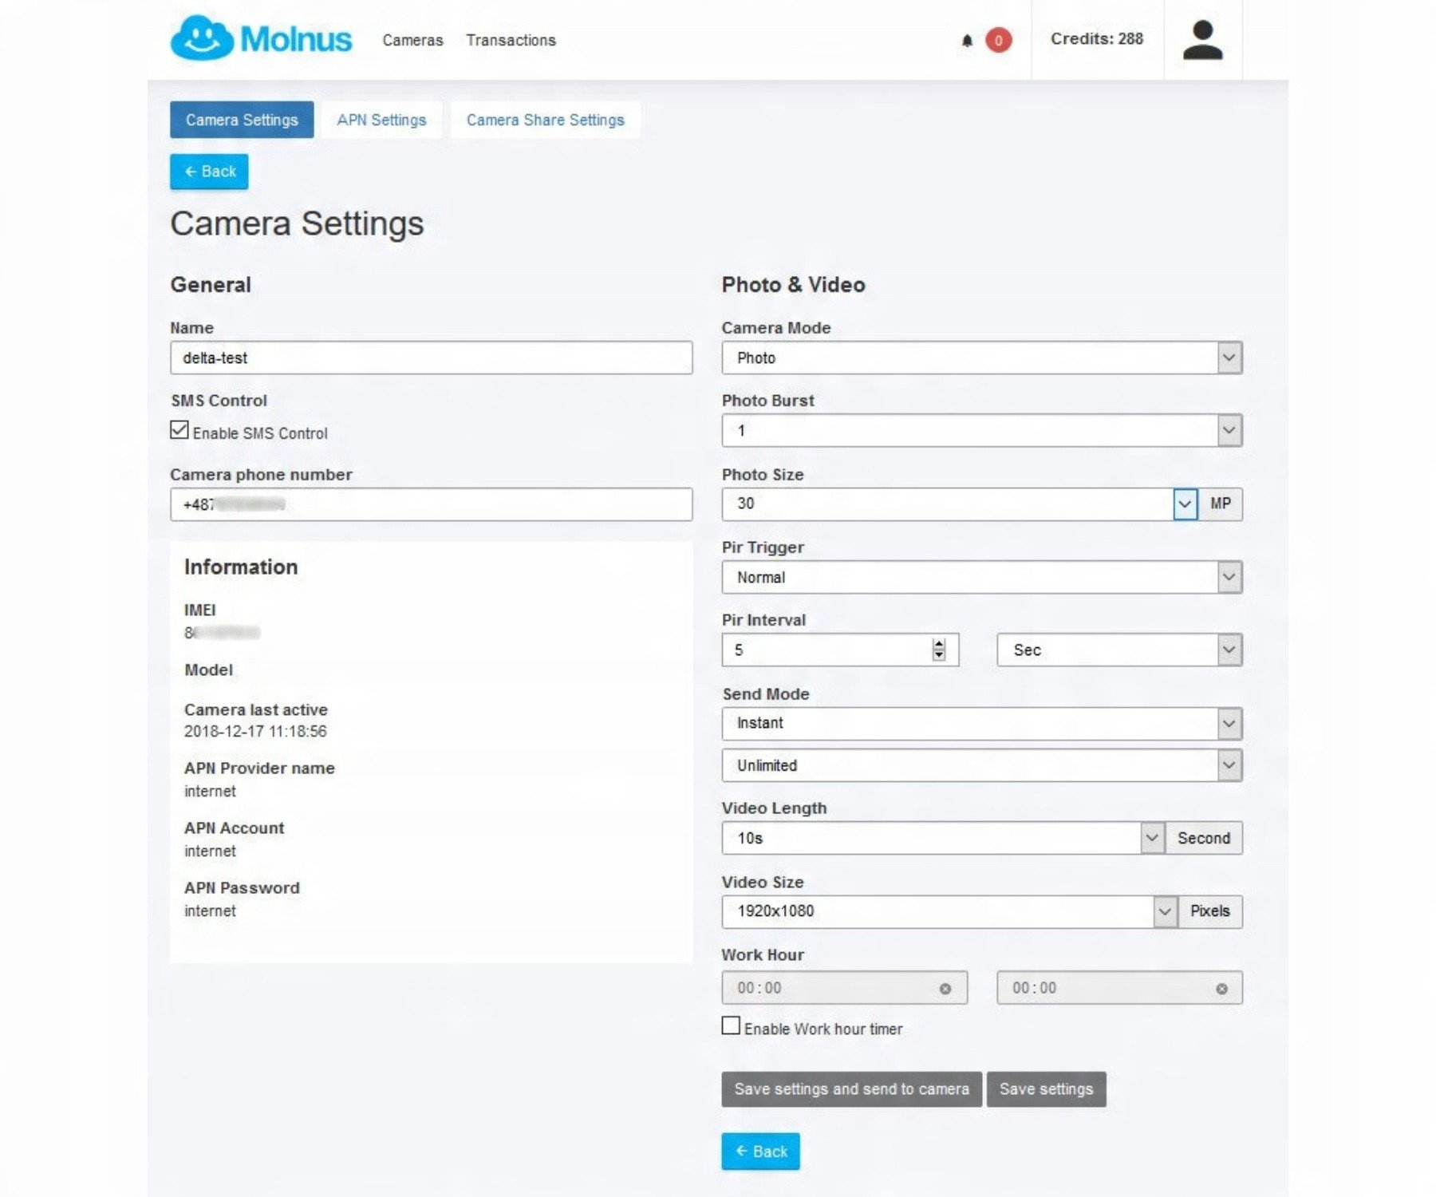Open Transactions menu
This screenshot has height=1197, width=1436.
[511, 40]
